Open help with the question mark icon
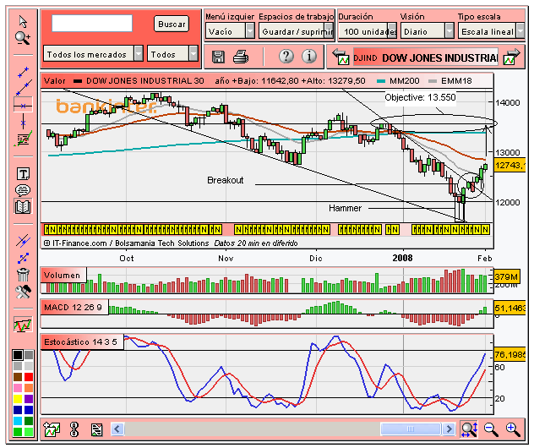The height and width of the screenshot is (448, 534). [286, 57]
